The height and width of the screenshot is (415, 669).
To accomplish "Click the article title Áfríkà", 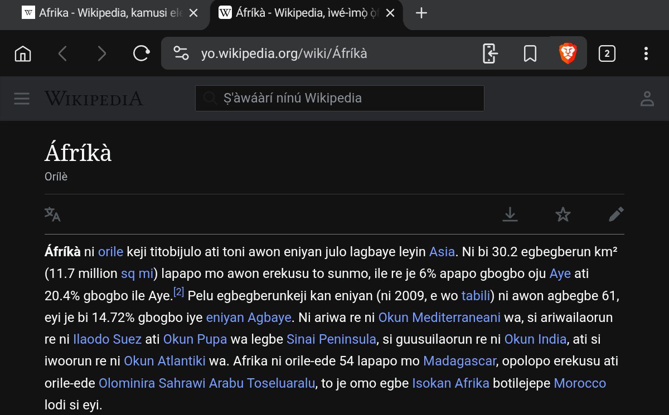I will tap(78, 152).
